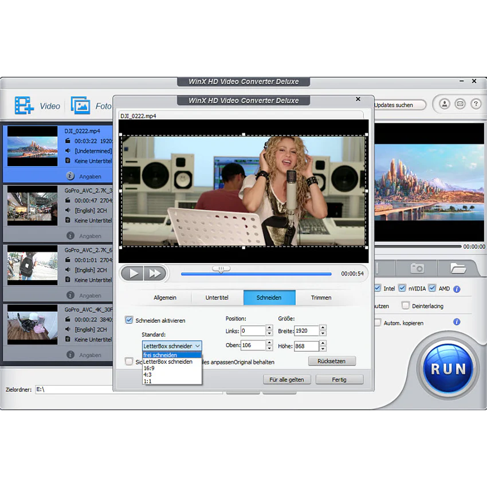Image resolution: width=487 pixels, height=487 pixels.
Task: Click Angaben info icon for the 00:01:01 GoPro video
Action: 70,295
